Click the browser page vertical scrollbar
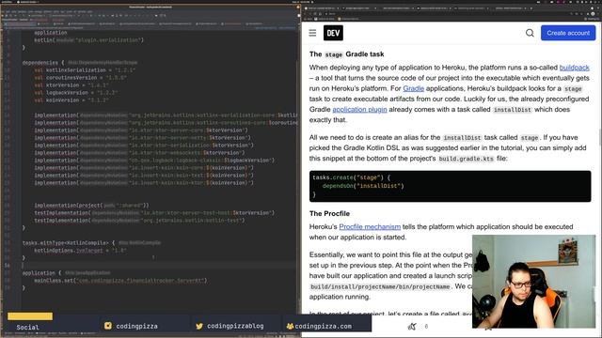Screen dimensions: 602x338 tap(600, 138)
